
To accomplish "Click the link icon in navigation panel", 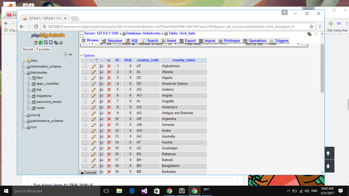I will pyautogui.click(x=71, y=54).
